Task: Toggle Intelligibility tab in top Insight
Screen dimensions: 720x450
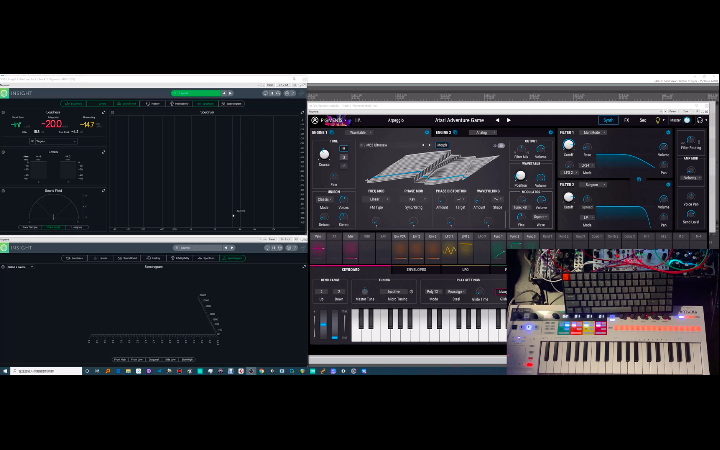Action: tap(179, 104)
